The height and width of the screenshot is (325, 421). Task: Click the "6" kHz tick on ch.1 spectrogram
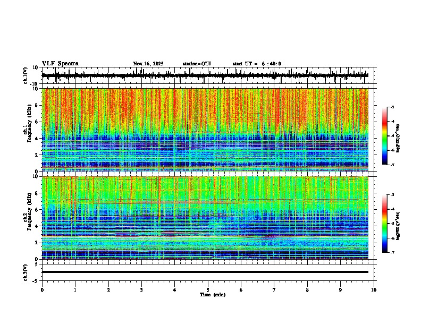[37, 122]
